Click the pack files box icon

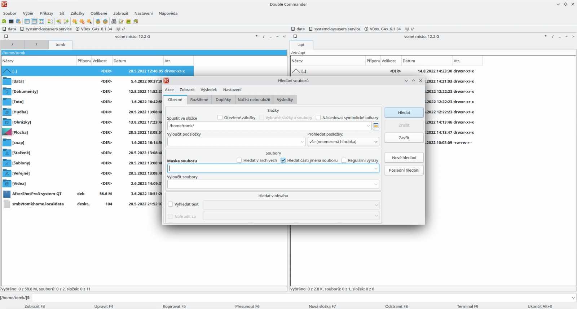(98, 21)
